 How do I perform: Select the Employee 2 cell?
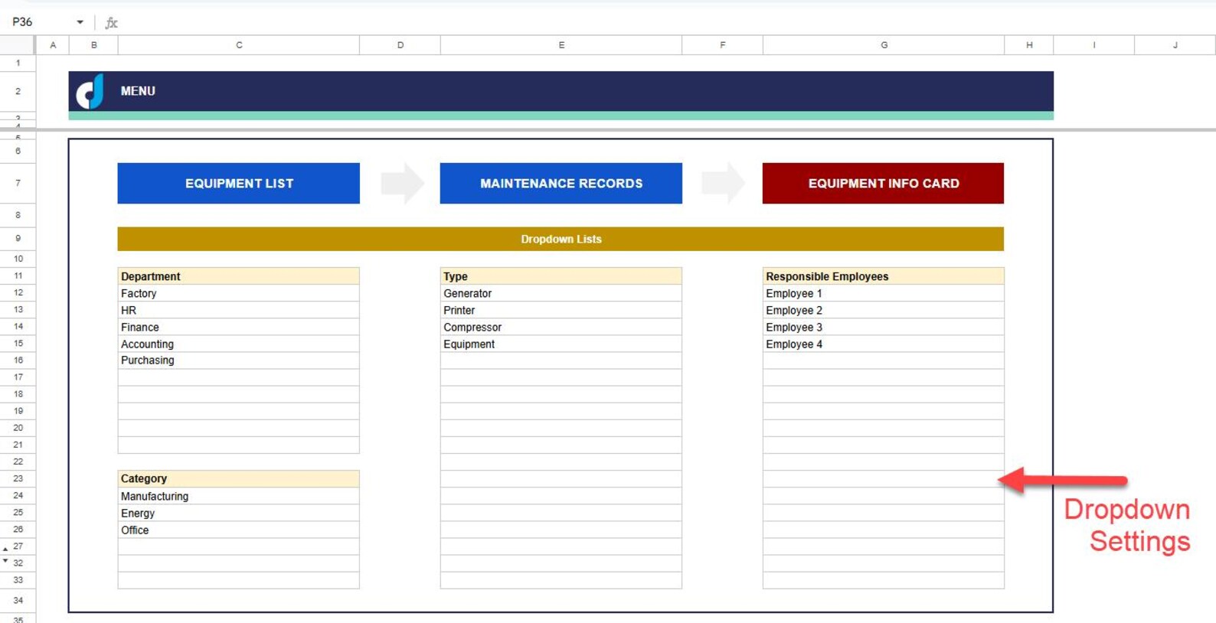884,310
